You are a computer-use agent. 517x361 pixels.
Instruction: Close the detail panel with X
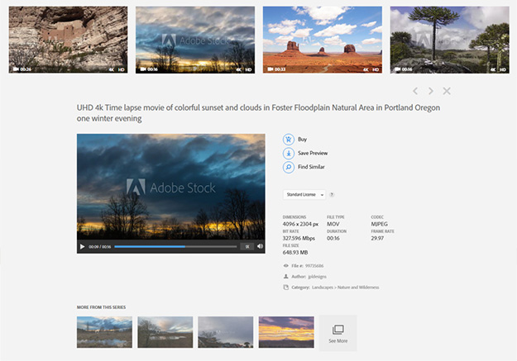pyautogui.click(x=447, y=91)
